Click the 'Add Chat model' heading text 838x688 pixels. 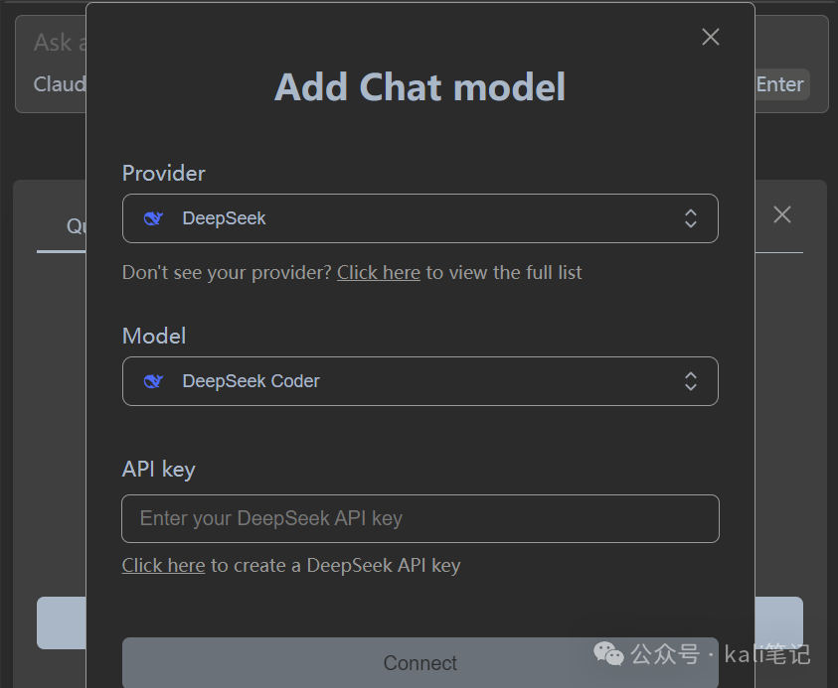tap(420, 87)
